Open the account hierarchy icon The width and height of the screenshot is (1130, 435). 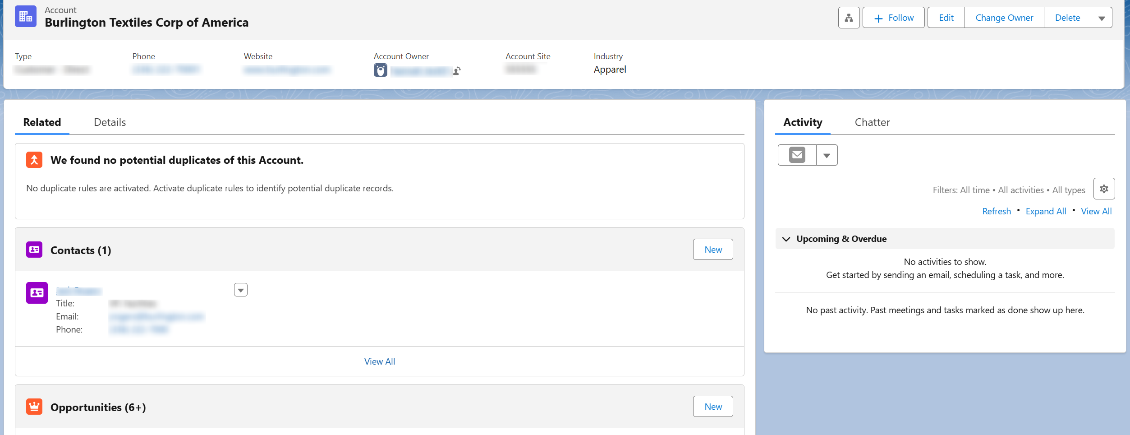coord(849,17)
